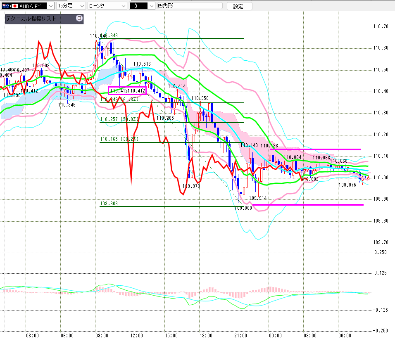
Task: Click the 109.970 low price label
Action: [x=191, y=186]
